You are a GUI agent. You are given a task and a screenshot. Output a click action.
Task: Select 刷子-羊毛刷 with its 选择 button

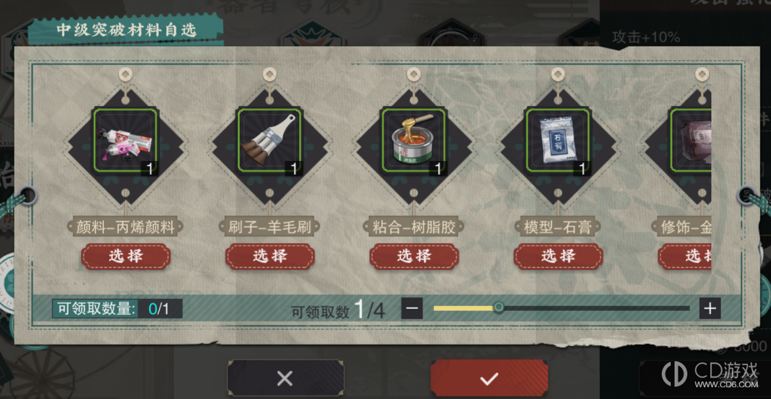pos(270,256)
